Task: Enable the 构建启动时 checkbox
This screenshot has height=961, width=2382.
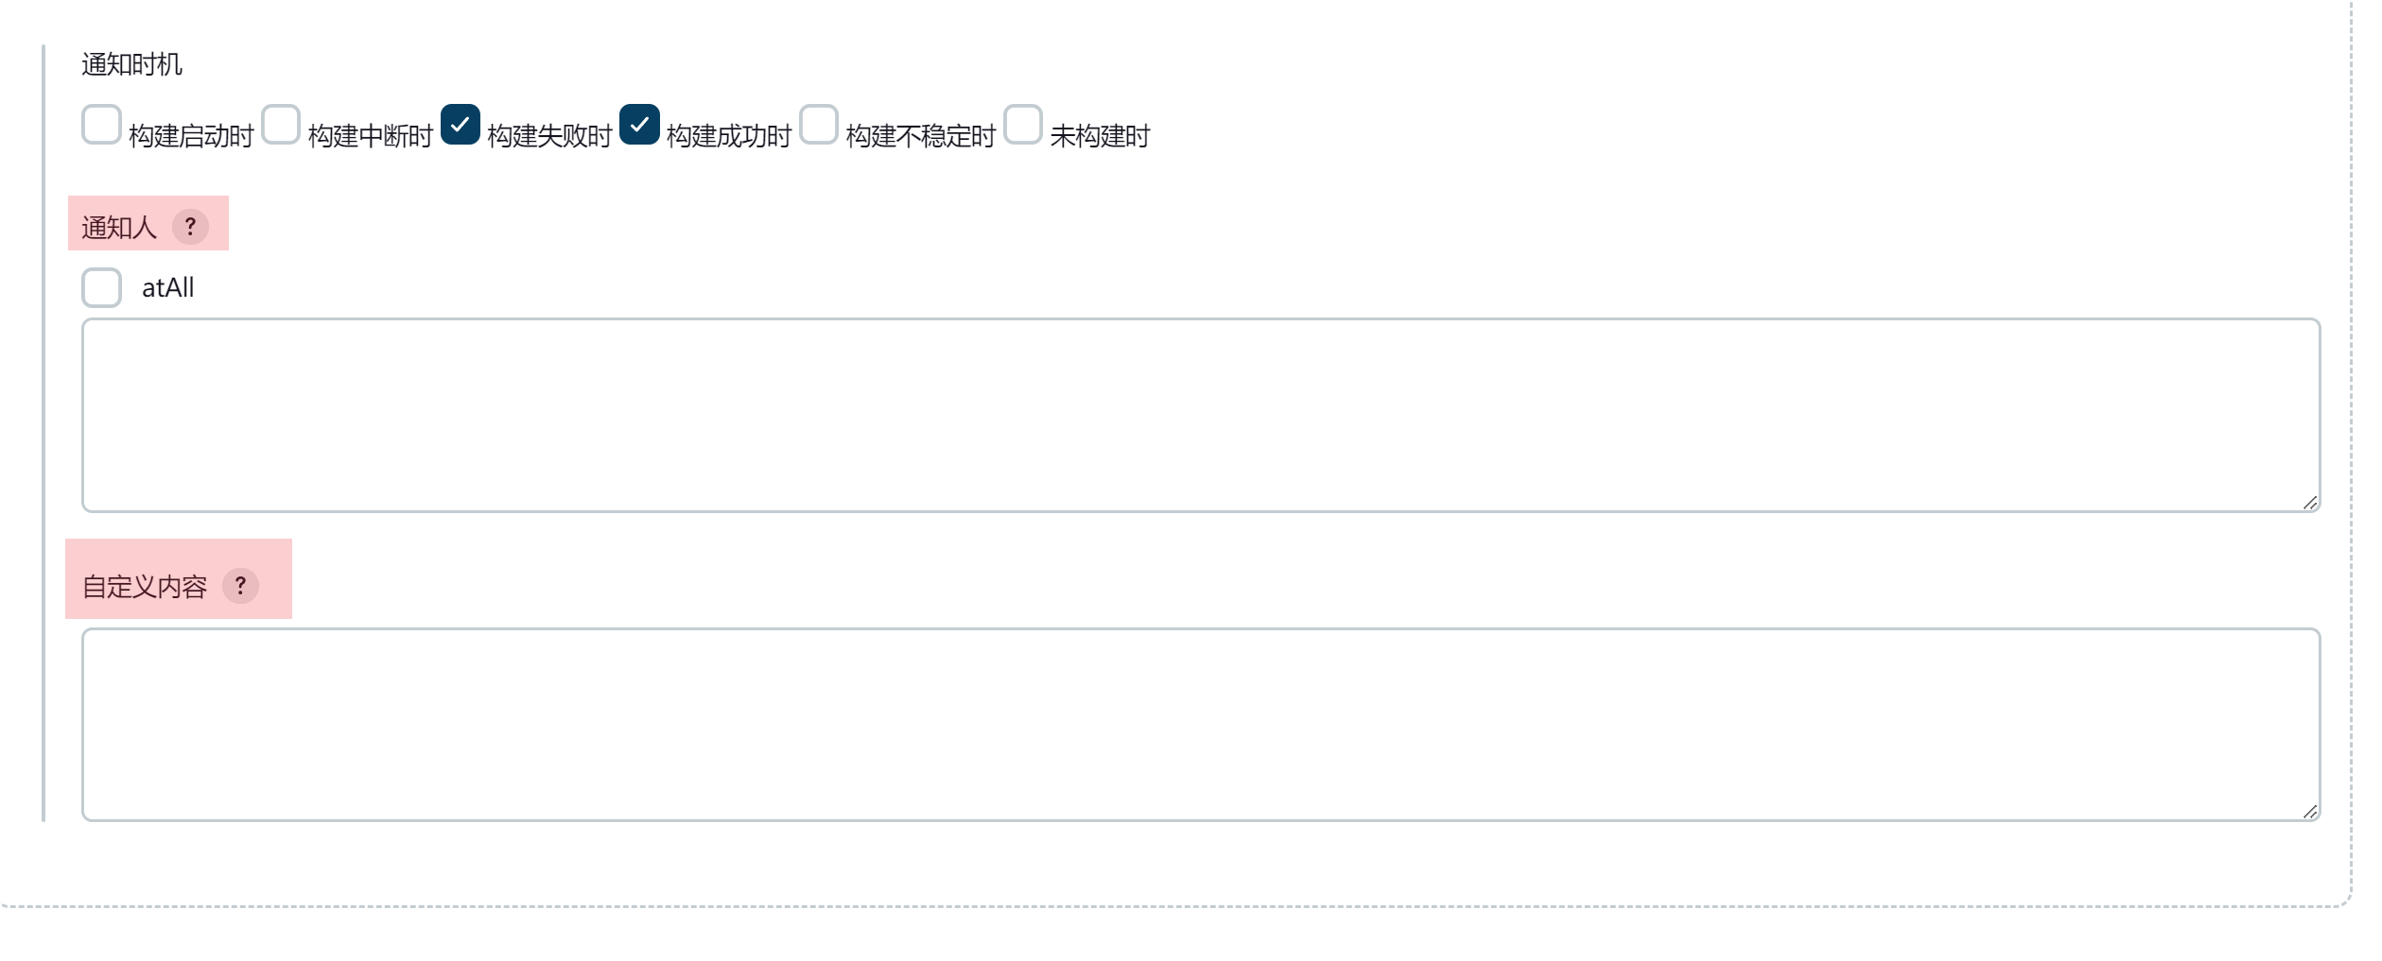Action: (x=101, y=125)
